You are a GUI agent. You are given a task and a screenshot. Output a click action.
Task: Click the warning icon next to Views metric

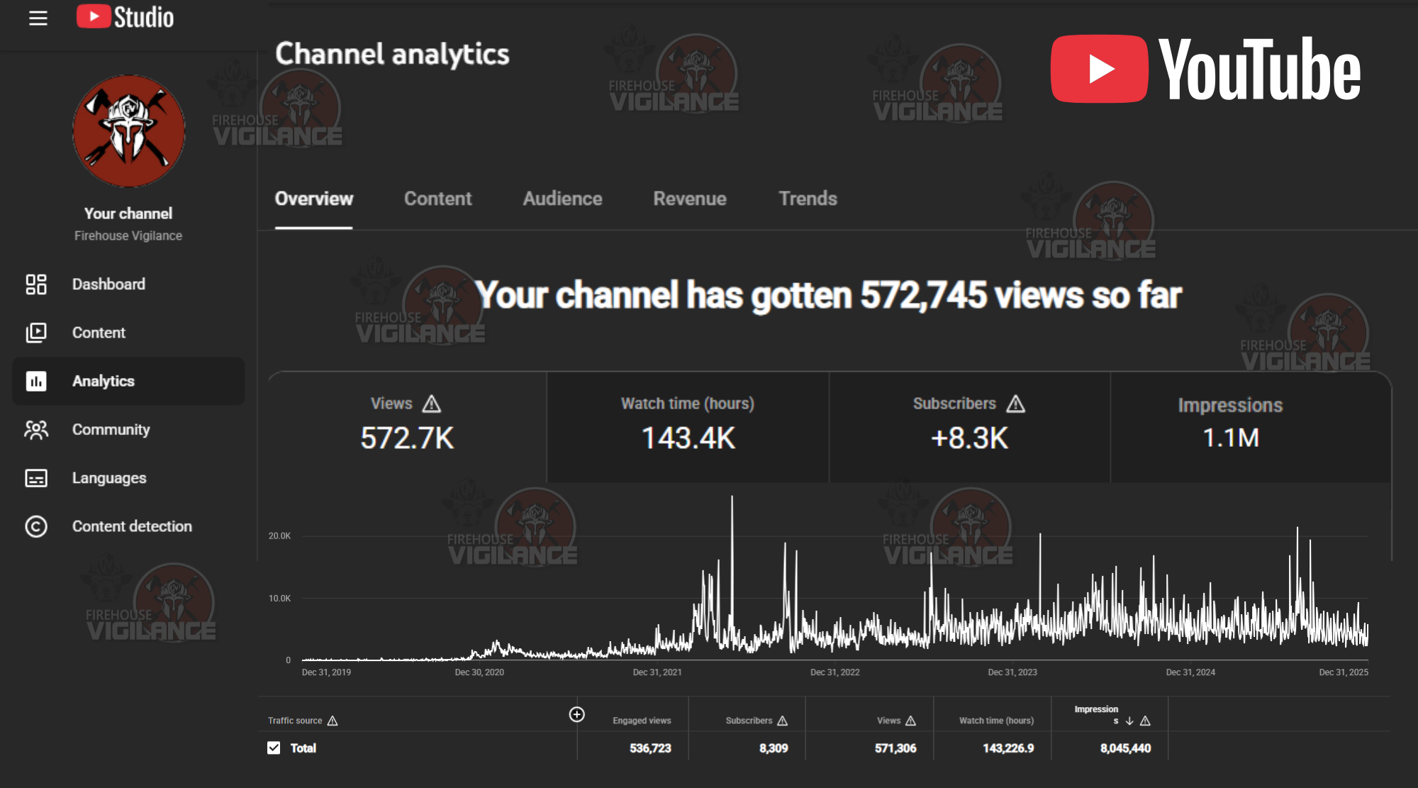[431, 403]
